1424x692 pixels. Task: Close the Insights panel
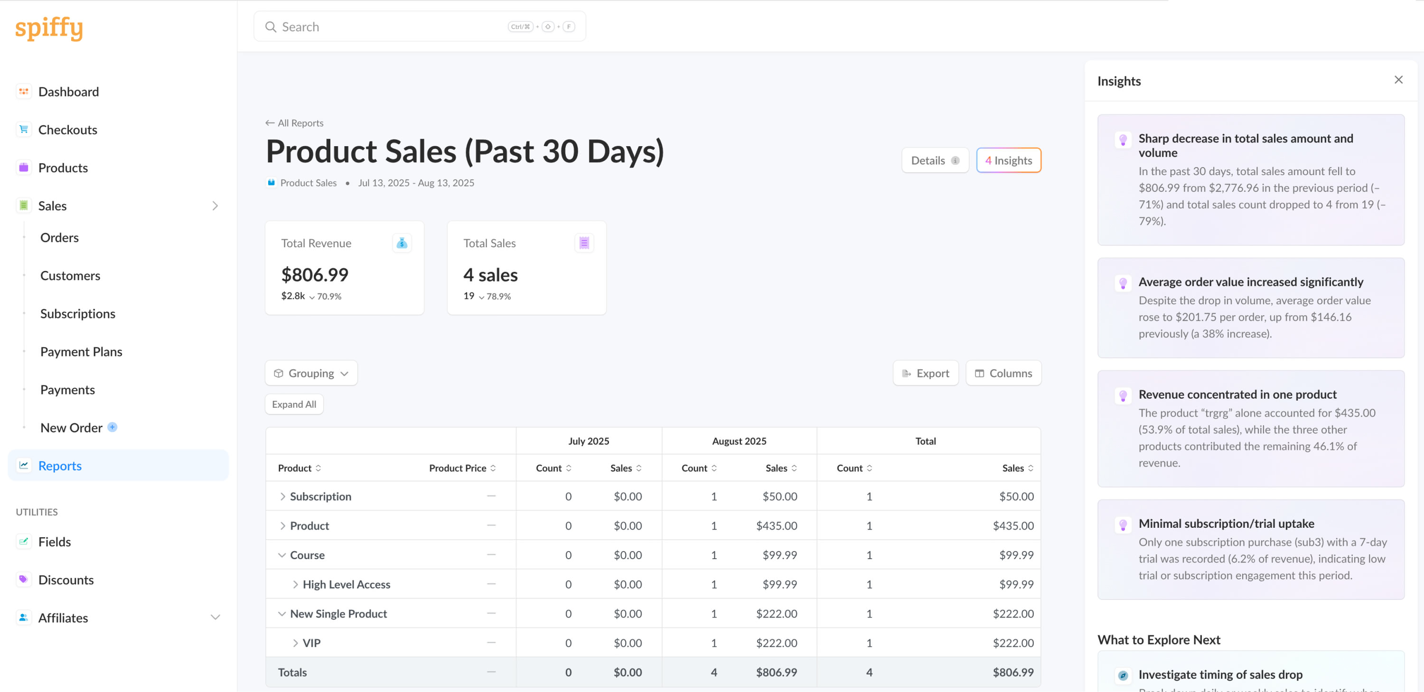(1398, 80)
